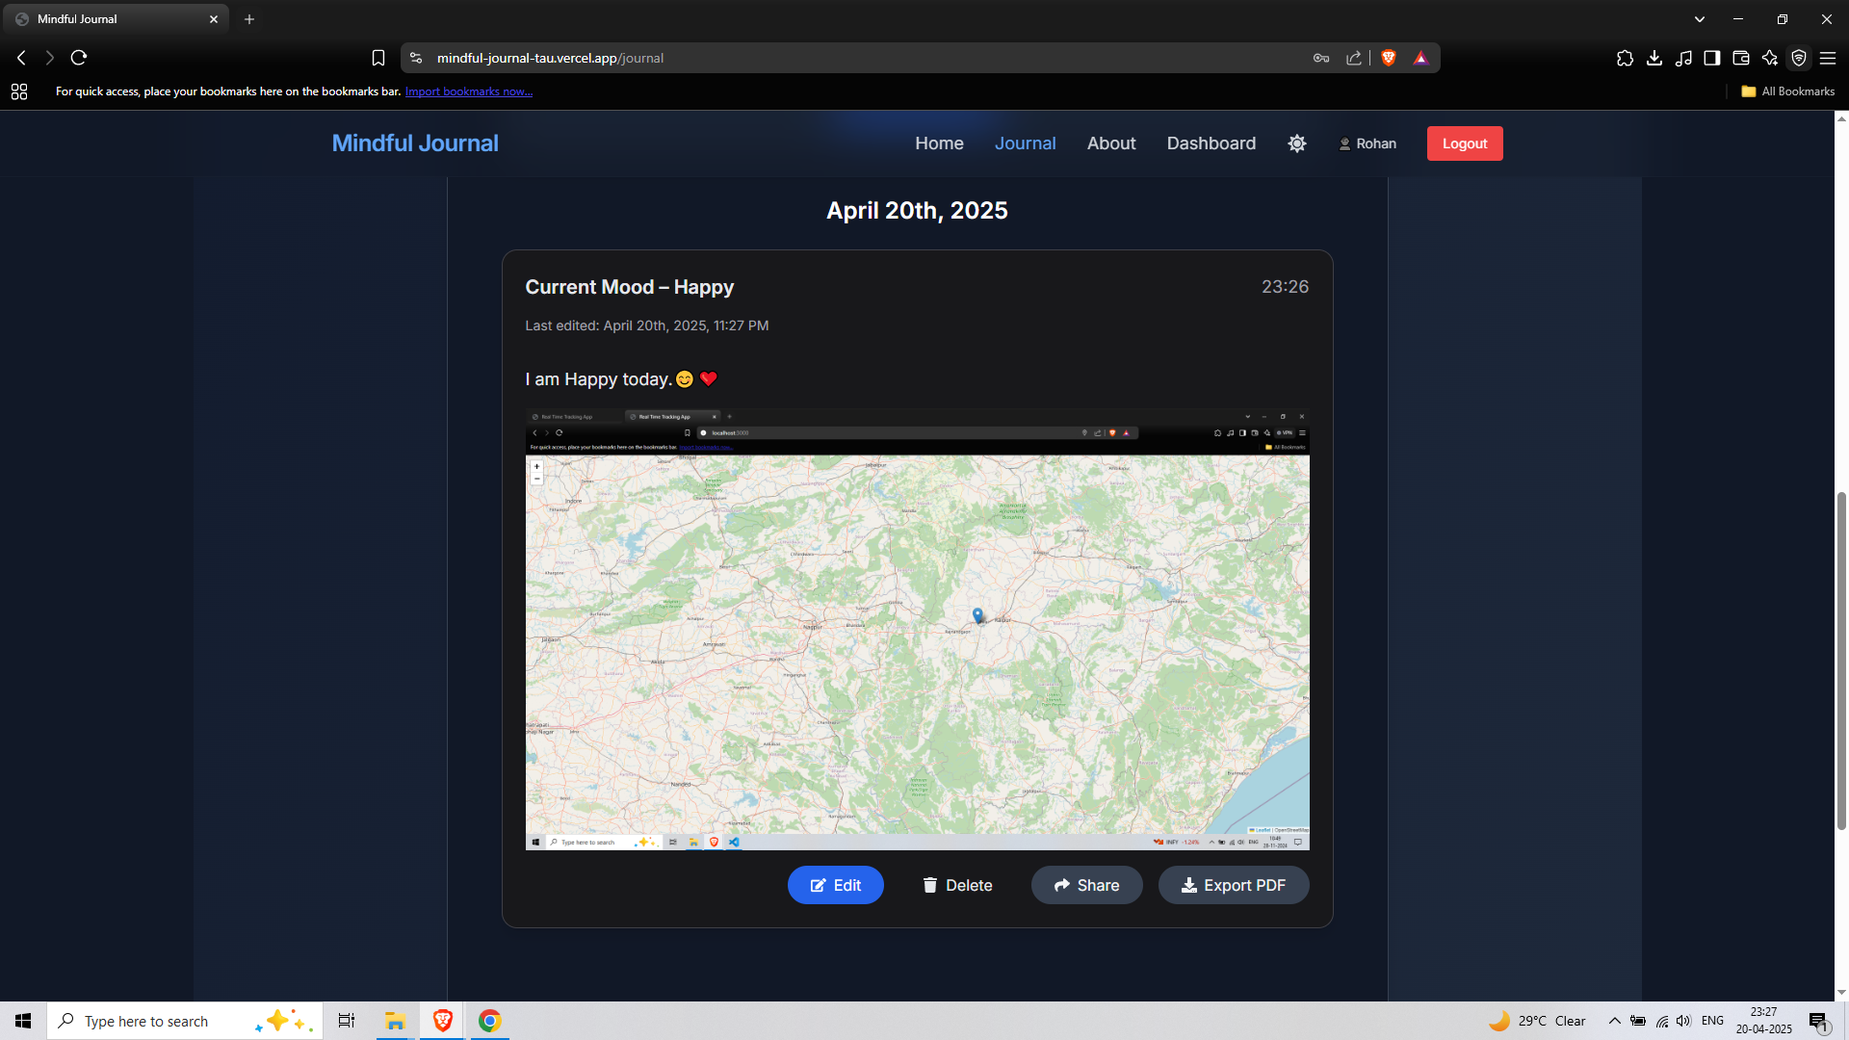Open the Rohan user profile
Viewport: 1849px width, 1040px height.
pos(1367,143)
